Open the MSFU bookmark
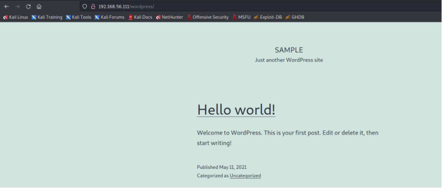 (241, 17)
